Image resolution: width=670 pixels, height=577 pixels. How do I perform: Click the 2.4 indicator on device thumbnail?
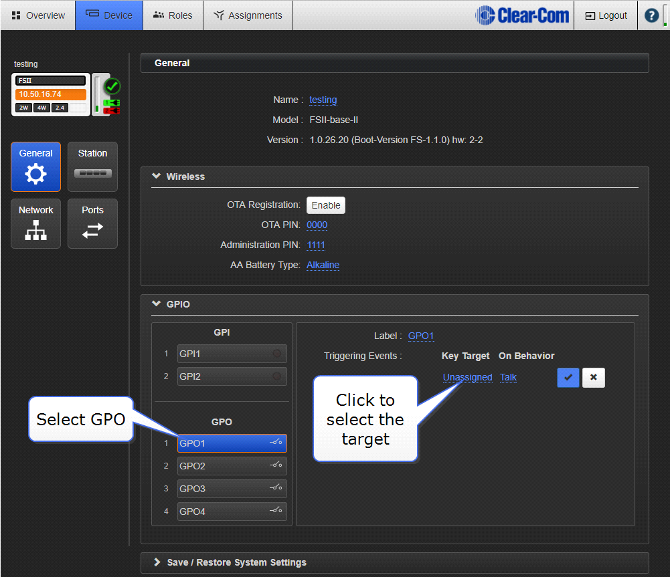point(60,108)
